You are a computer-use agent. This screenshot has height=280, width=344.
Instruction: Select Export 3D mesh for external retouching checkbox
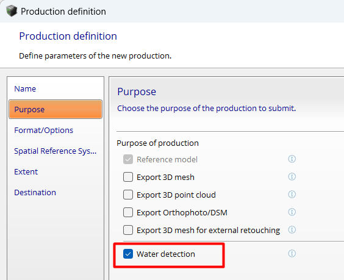point(128,230)
